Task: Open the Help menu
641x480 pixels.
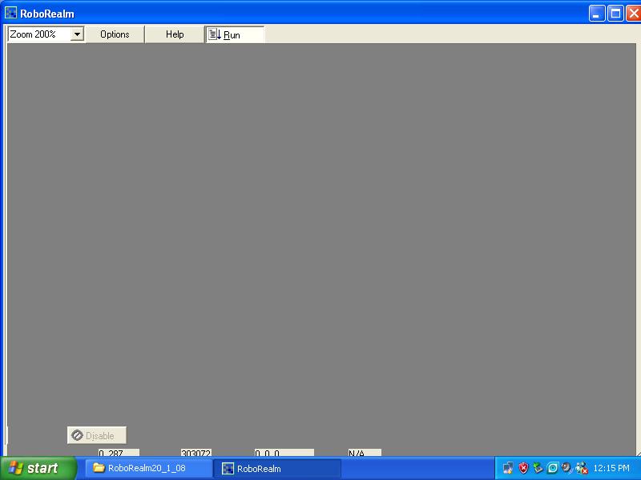Action: [x=175, y=34]
